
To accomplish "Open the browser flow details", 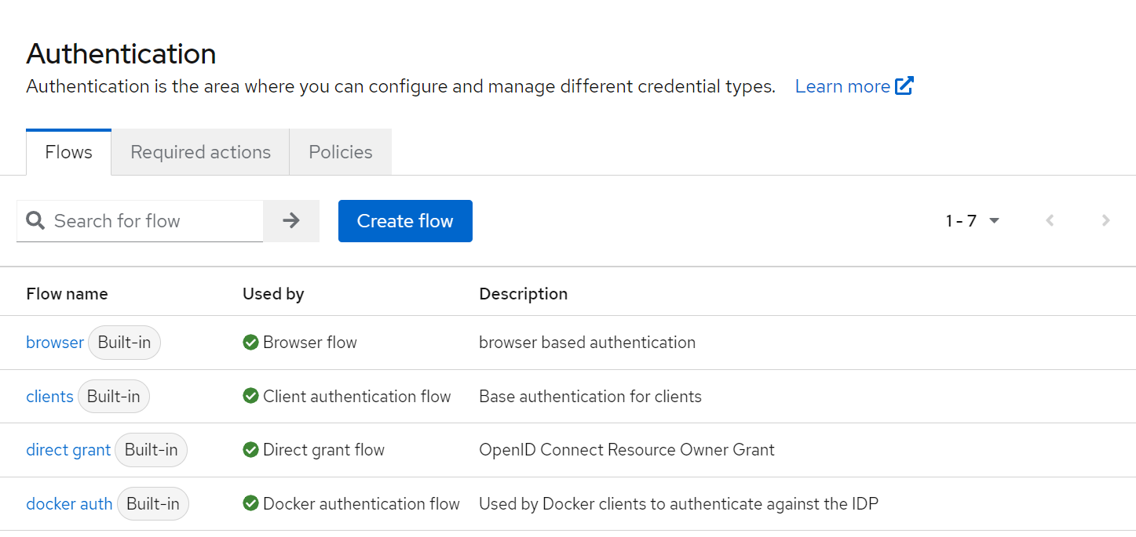I will [x=54, y=342].
